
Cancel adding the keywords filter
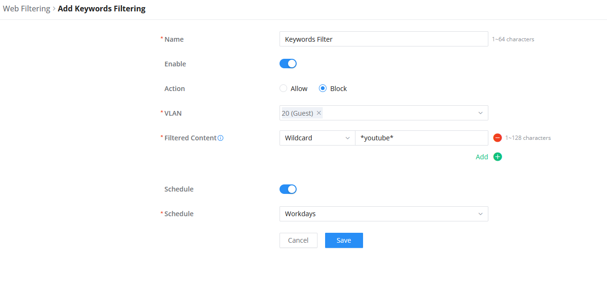pyautogui.click(x=299, y=240)
